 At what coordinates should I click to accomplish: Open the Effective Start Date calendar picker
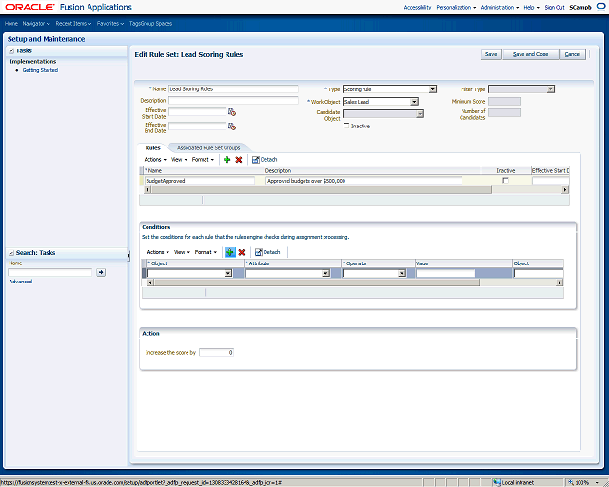click(x=232, y=112)
